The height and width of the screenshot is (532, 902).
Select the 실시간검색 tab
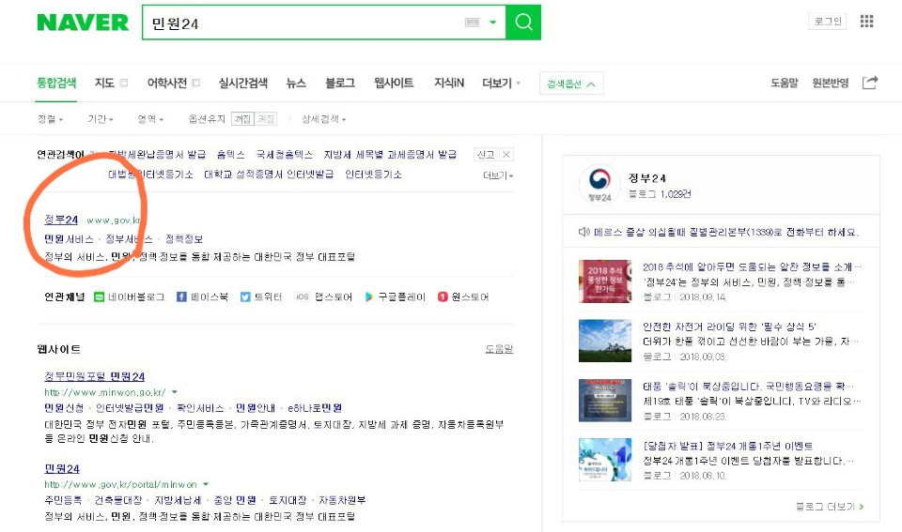point(242,83)
